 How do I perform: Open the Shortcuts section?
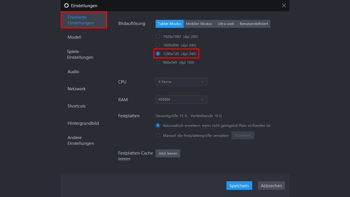coord(76,106)
